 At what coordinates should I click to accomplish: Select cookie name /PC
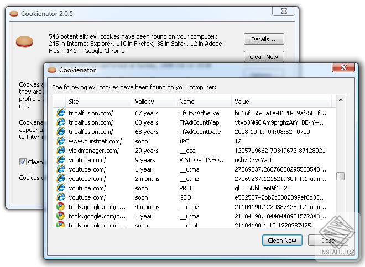[x=184, y=141]
